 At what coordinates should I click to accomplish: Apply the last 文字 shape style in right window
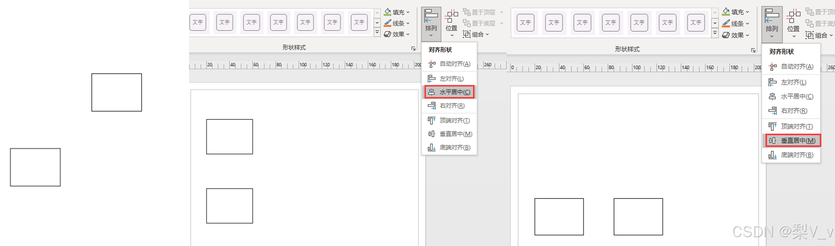coord(696,22)
